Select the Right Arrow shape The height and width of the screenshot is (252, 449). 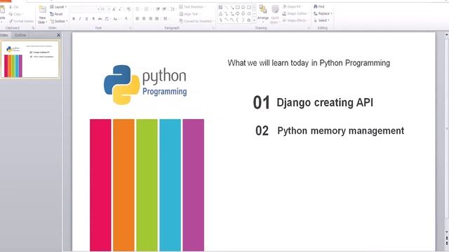coord(237,14)
